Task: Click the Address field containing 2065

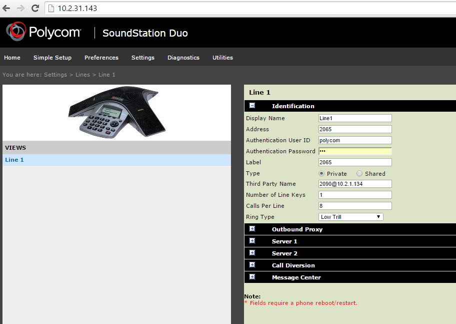Action: (355, 129)
